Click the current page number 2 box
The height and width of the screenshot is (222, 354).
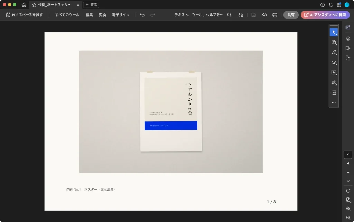[x=348, y=154]
